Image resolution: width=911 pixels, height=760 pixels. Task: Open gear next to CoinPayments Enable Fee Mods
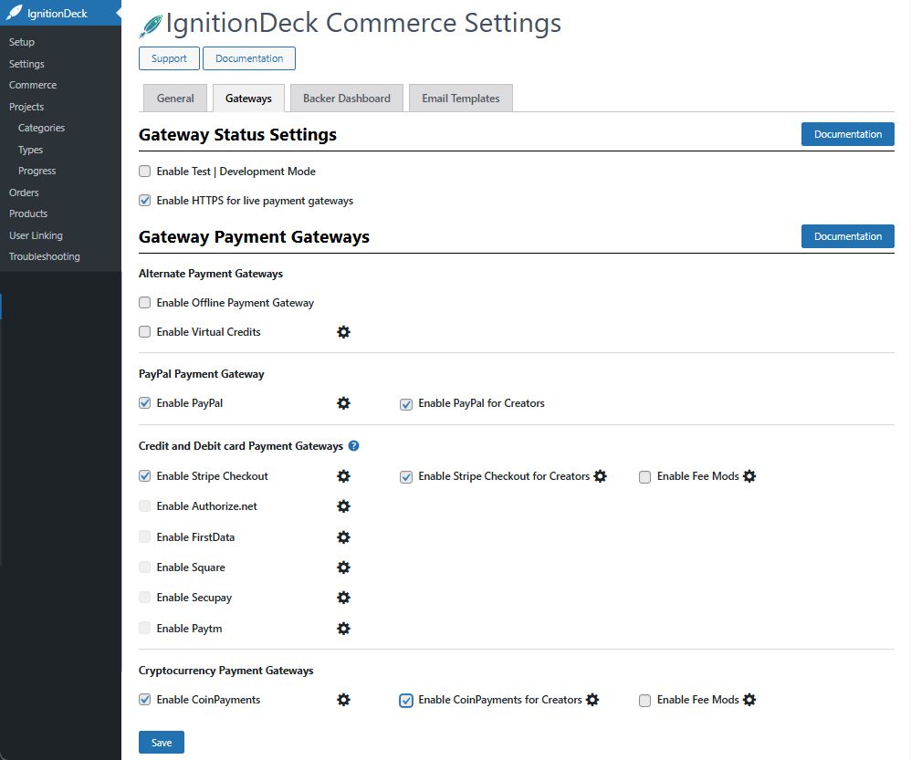[749, 700]
